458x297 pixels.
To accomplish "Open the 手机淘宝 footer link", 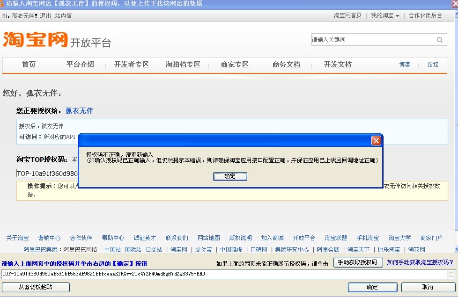I will [368, 238].
